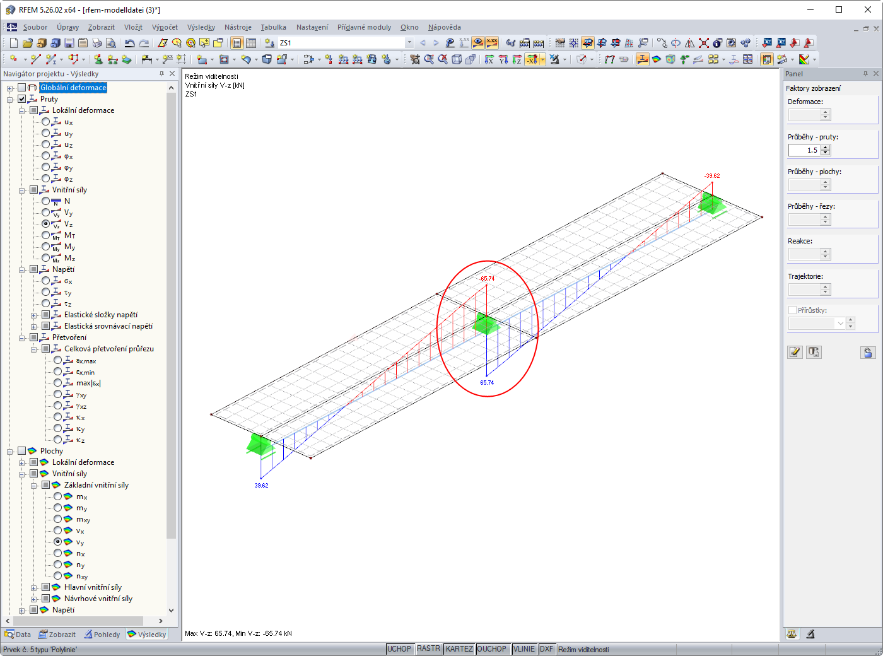This screenshot has width=883, height=656.
Task: Switch to the Data navigator tab
Action: pyautogui.click(x=18, y=635)
